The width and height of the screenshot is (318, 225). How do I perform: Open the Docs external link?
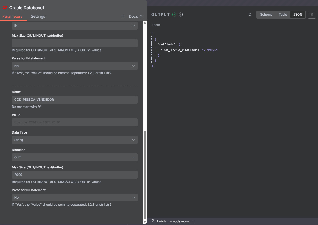click(x=136, y=16)
